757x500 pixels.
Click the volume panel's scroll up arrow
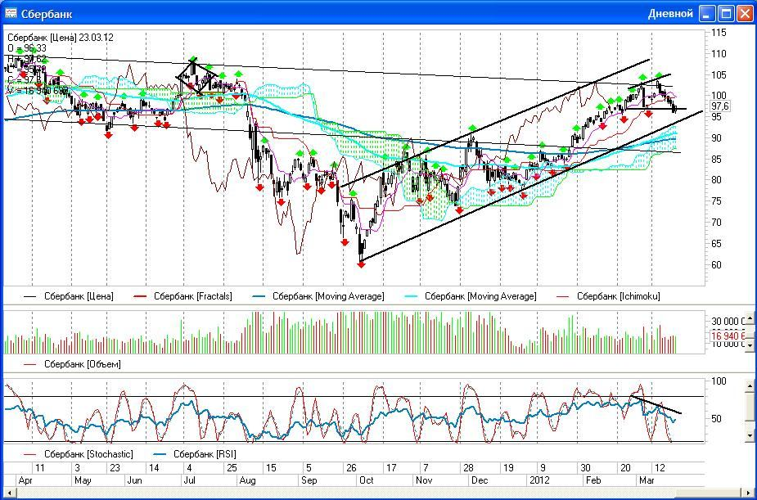[x=750, y=318]
